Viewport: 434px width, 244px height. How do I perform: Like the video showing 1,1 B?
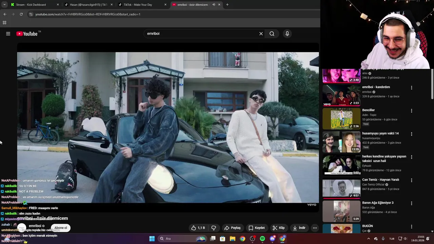[198, 228]
